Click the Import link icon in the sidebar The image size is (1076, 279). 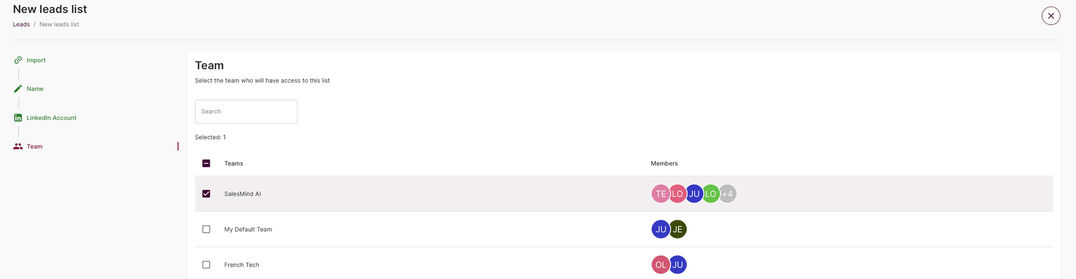tap(18, 60)
